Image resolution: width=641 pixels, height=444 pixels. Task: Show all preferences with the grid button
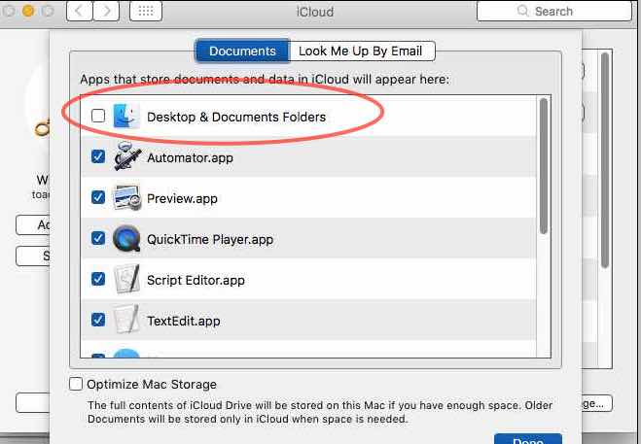click(146, 11)
